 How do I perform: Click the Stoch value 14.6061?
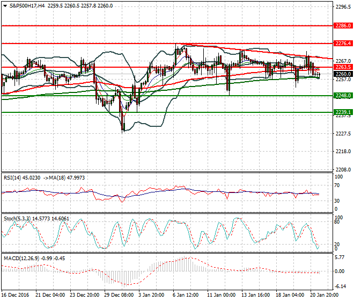click(60, 219)
